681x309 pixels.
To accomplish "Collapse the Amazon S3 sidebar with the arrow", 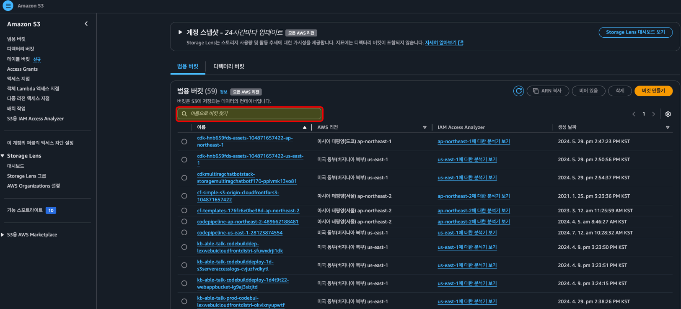I will tap(86, 24).
